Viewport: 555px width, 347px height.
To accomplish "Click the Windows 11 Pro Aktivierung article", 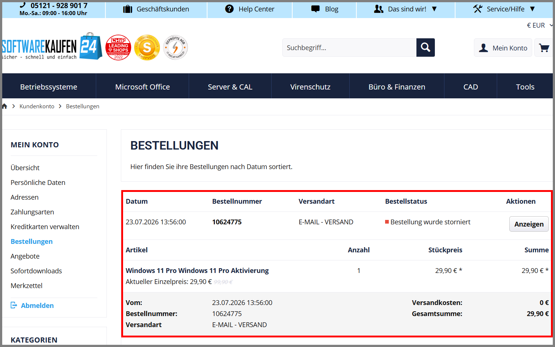I will [x=197, y=270].
